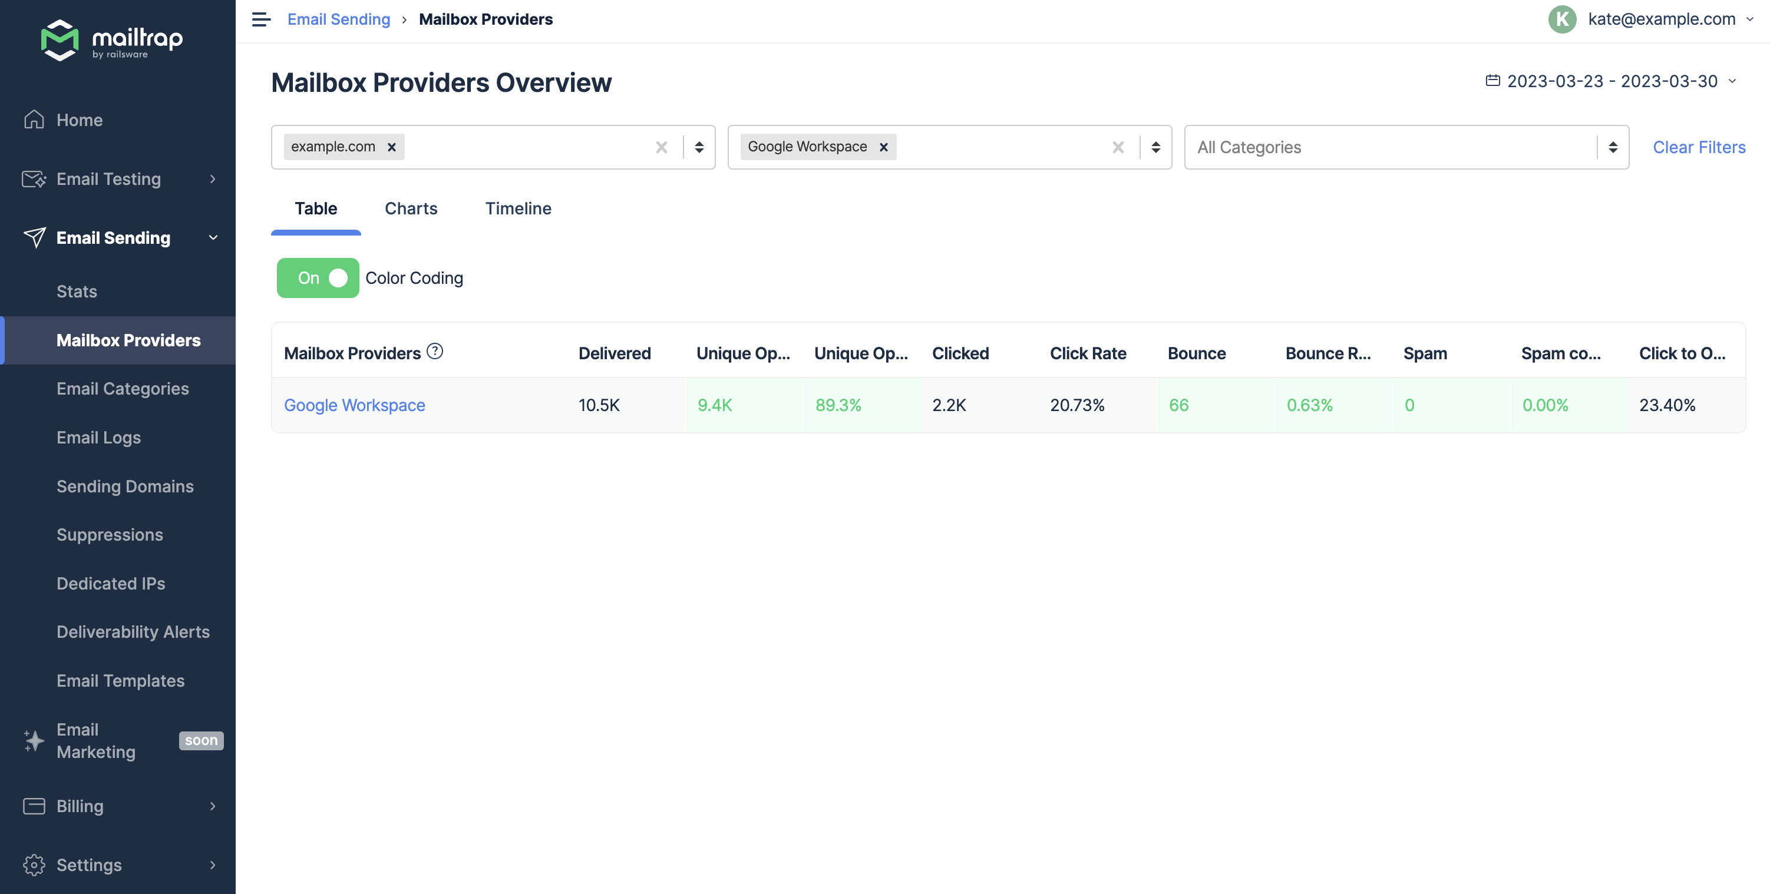Click the Email Marketing sparkle icon
Viewport: 1770px width, 894px height.
coord(34,740)
